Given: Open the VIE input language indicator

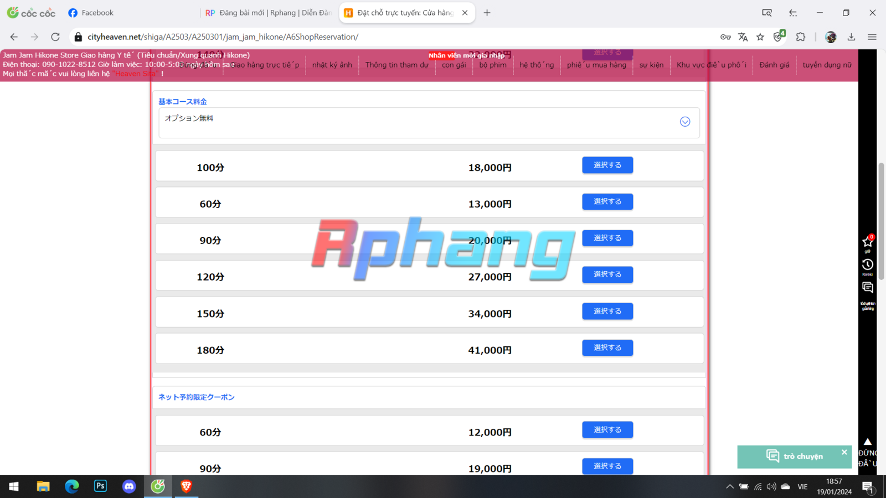Looking at the screenshot, I should pyautogui.click(x=802, y=487).
